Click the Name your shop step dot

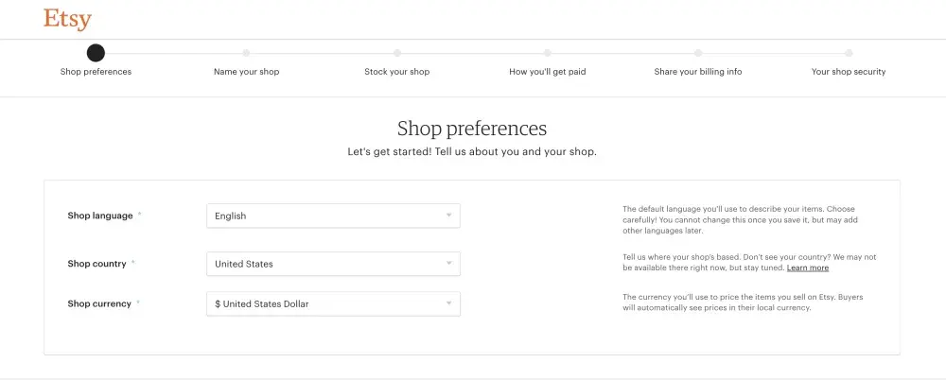(x=246, y=53)
